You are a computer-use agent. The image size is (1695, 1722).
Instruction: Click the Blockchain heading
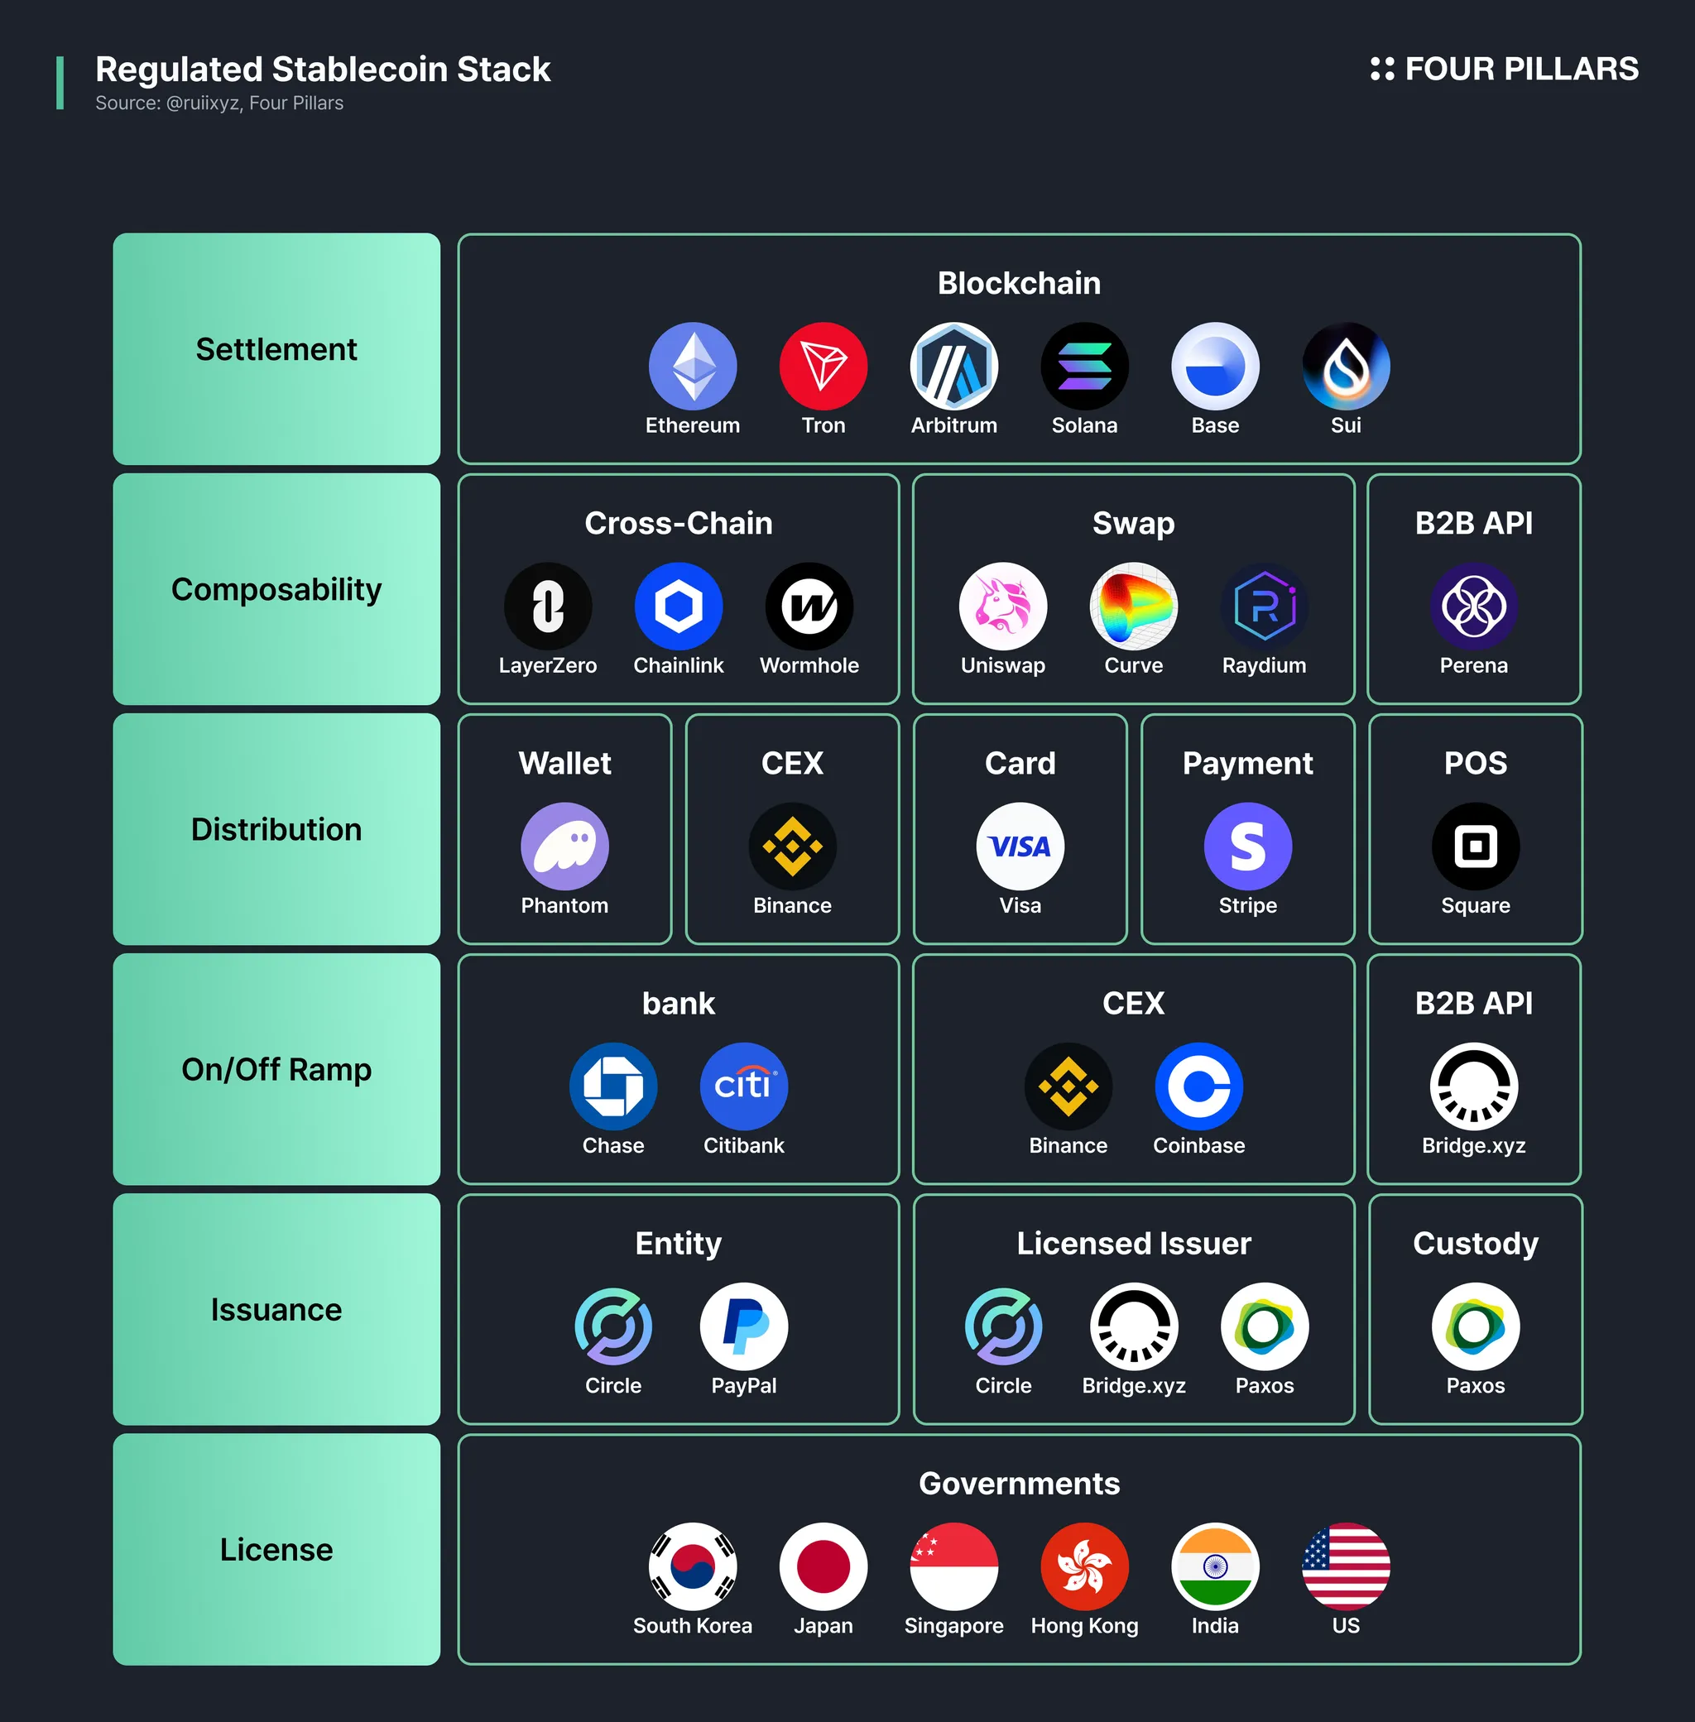click(x=1020, y=283)
